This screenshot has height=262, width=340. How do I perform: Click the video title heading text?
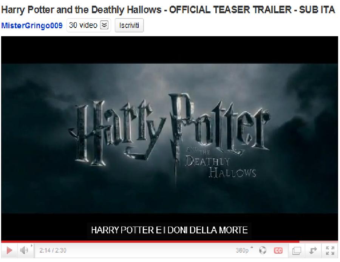(x=168, y=9)
